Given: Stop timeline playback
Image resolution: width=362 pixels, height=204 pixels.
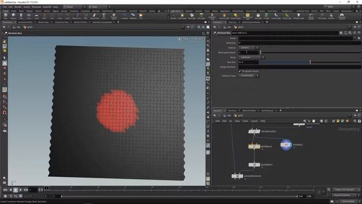Looking at the screenshot, I should [x=16, y=190].
